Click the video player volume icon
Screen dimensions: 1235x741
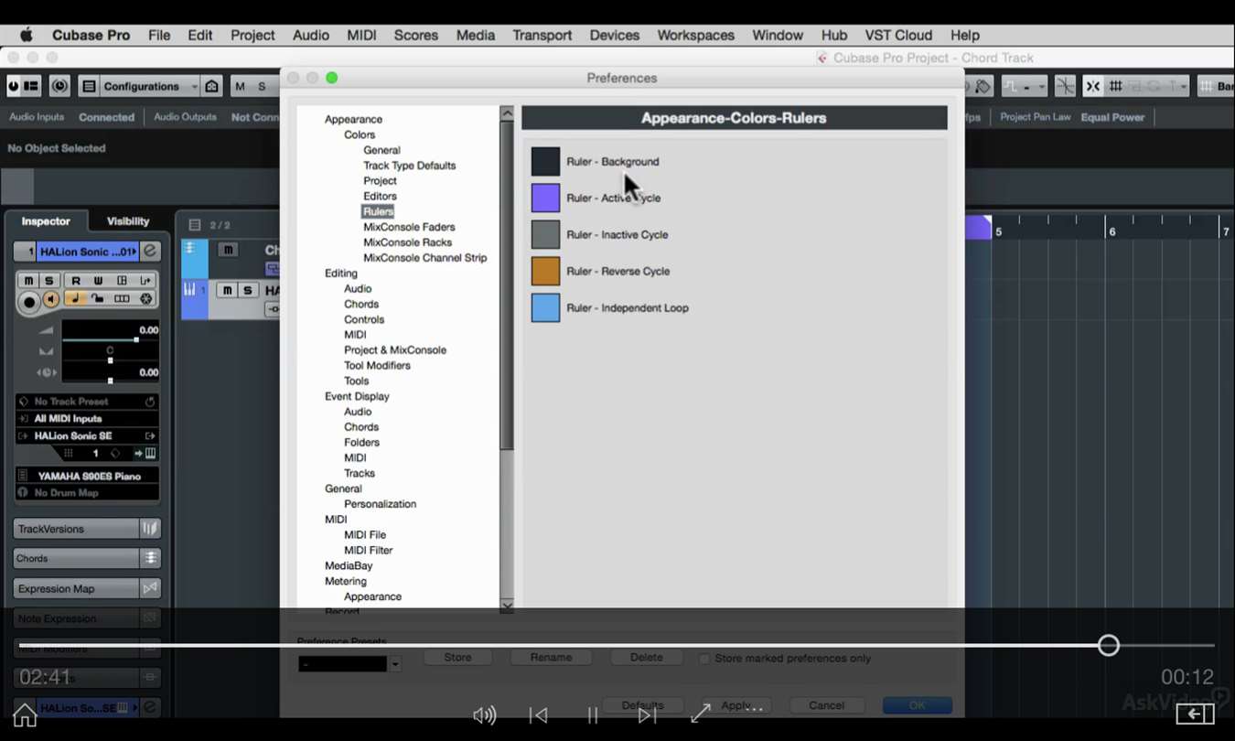(x=485, y=715)
